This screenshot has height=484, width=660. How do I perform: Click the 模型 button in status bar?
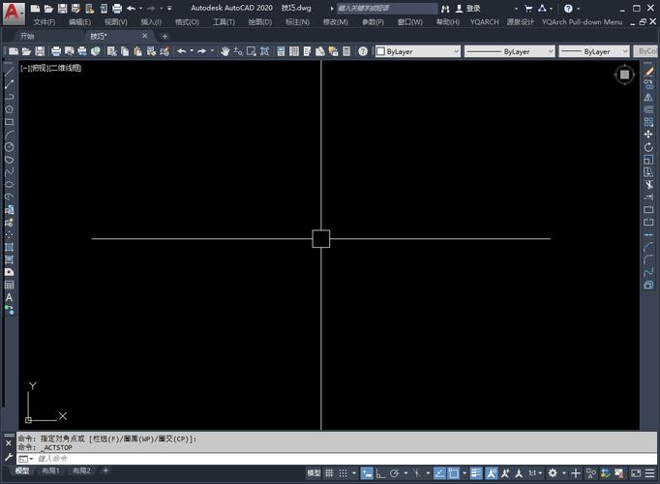[x=314, y=473]
